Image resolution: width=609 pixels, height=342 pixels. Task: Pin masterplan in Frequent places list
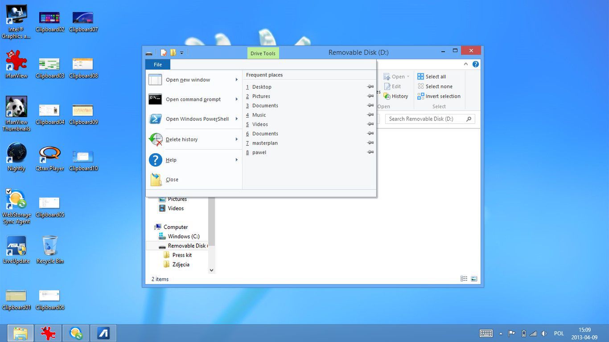pyautogui.click(x=370, y=143)
